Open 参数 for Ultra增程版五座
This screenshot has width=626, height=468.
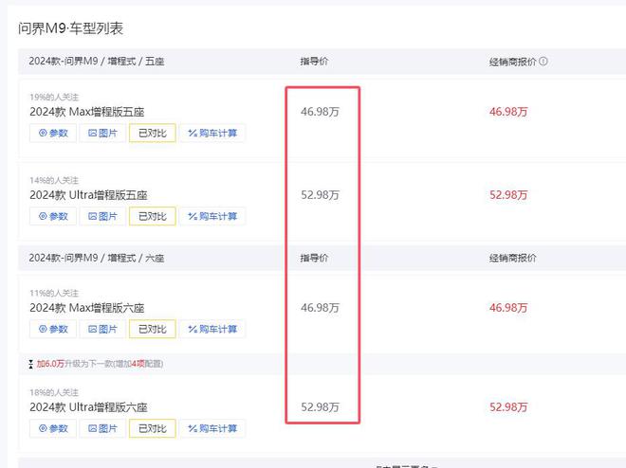53,216
